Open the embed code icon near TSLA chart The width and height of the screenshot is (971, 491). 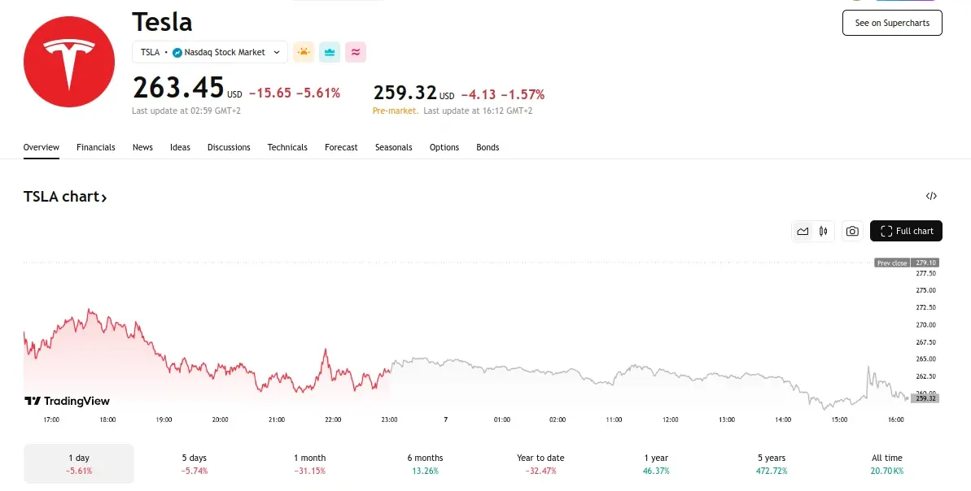tap(931, 196)
